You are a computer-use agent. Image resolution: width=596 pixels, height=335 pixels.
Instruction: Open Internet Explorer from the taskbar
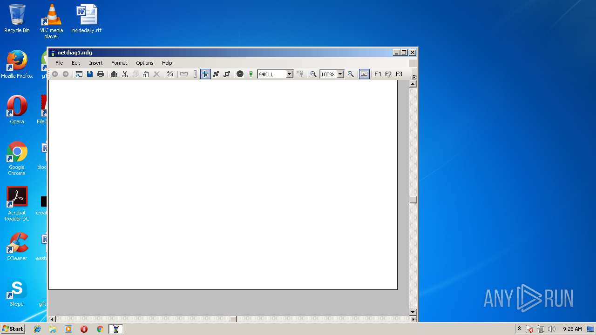(37, 329)
